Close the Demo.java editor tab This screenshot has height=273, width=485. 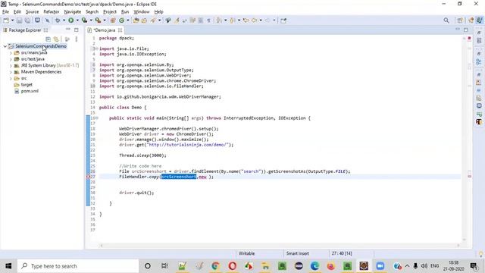pyautogui.click(x=120, y=30)
